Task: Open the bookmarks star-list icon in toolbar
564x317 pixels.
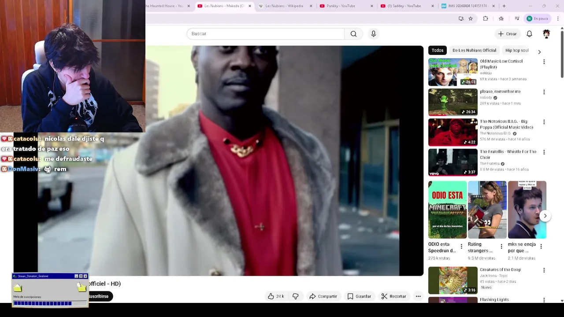Action: (x=501, y=18)
